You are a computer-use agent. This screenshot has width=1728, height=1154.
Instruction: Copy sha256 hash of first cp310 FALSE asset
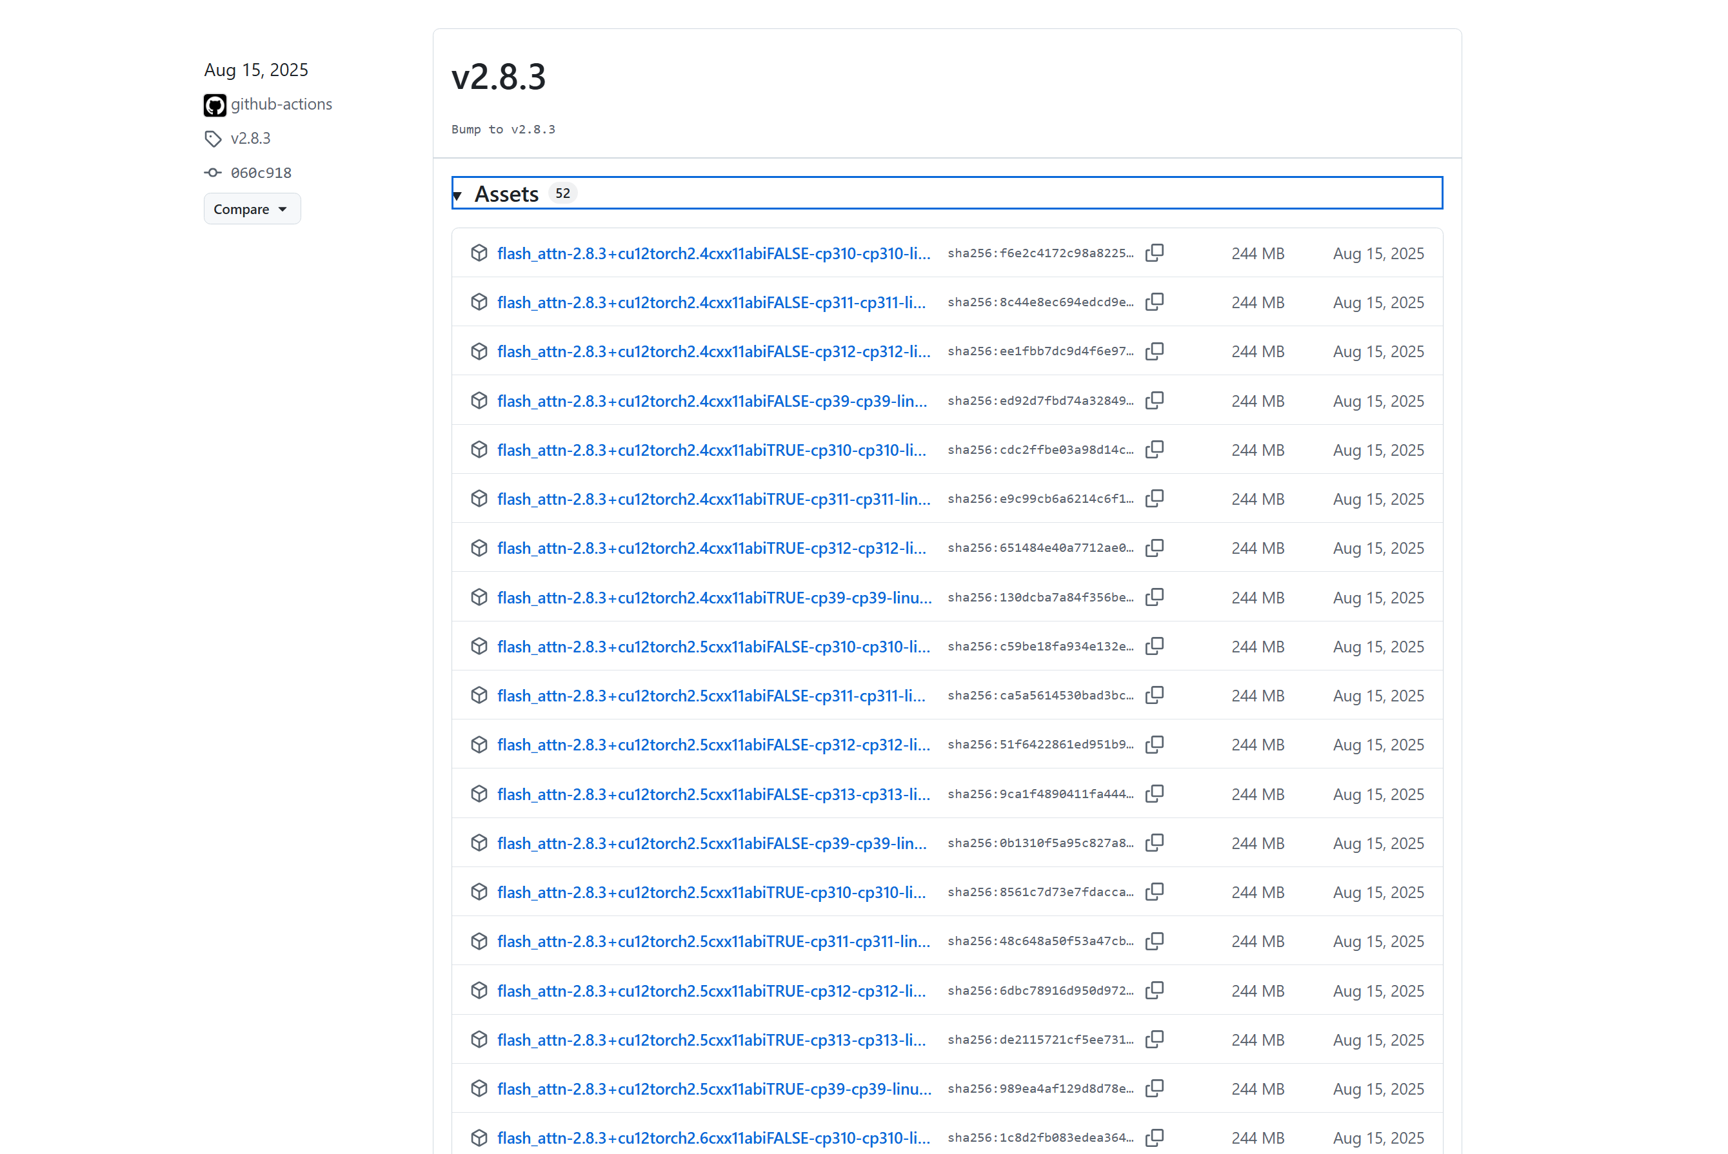pyautogui.click(x=1155, y=253)
